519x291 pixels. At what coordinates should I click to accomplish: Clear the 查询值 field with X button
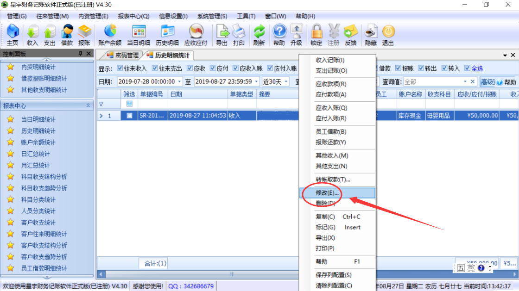(473, 81)
